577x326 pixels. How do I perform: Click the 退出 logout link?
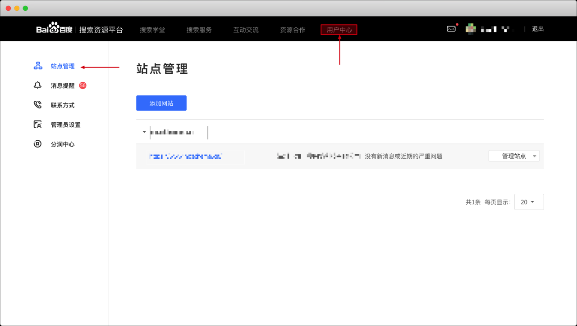(x=537, y=28)
